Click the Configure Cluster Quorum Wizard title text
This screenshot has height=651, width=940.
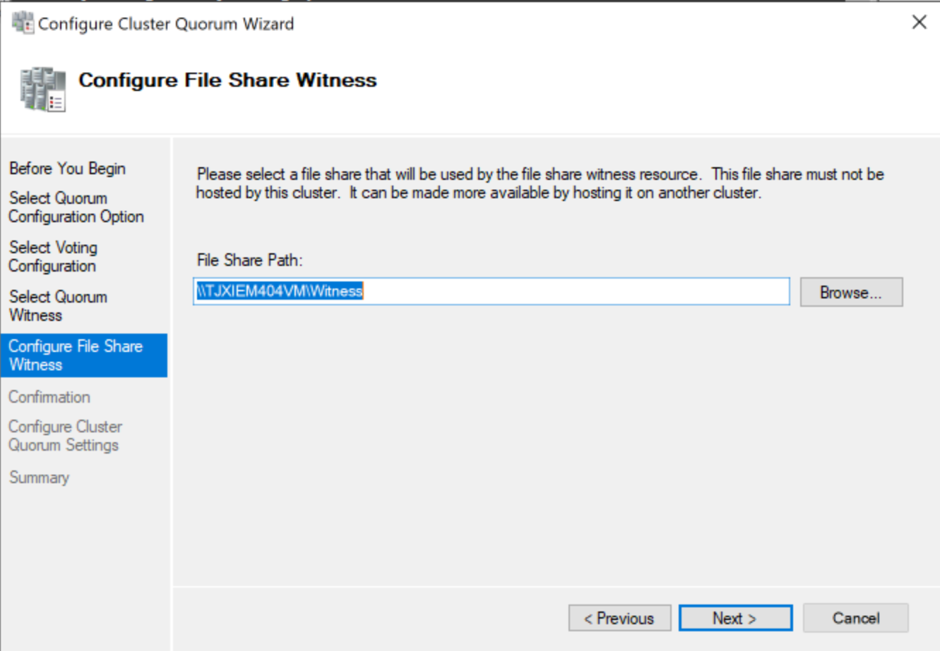[166, 24]
